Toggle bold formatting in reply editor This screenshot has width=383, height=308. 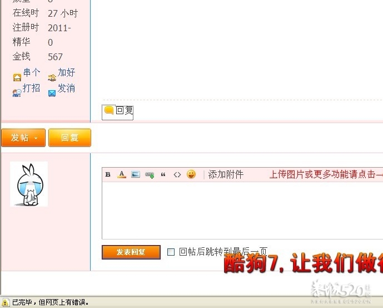108,174
